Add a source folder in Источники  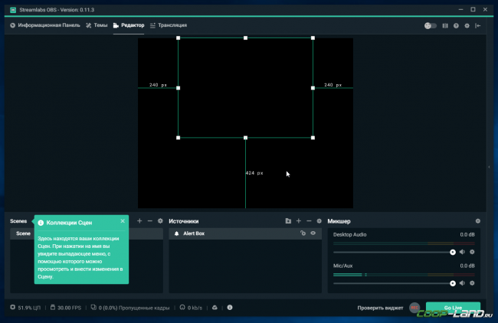tap(288, 221)
